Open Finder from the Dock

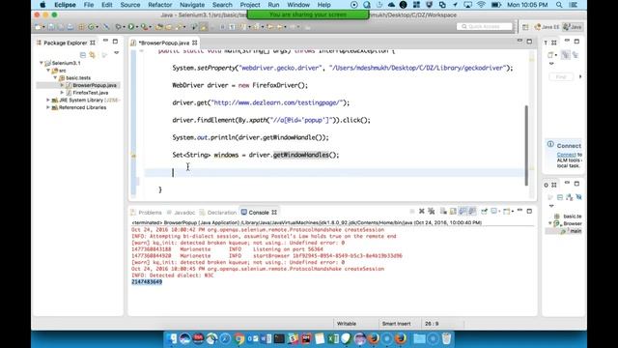(x=172, y=338)
